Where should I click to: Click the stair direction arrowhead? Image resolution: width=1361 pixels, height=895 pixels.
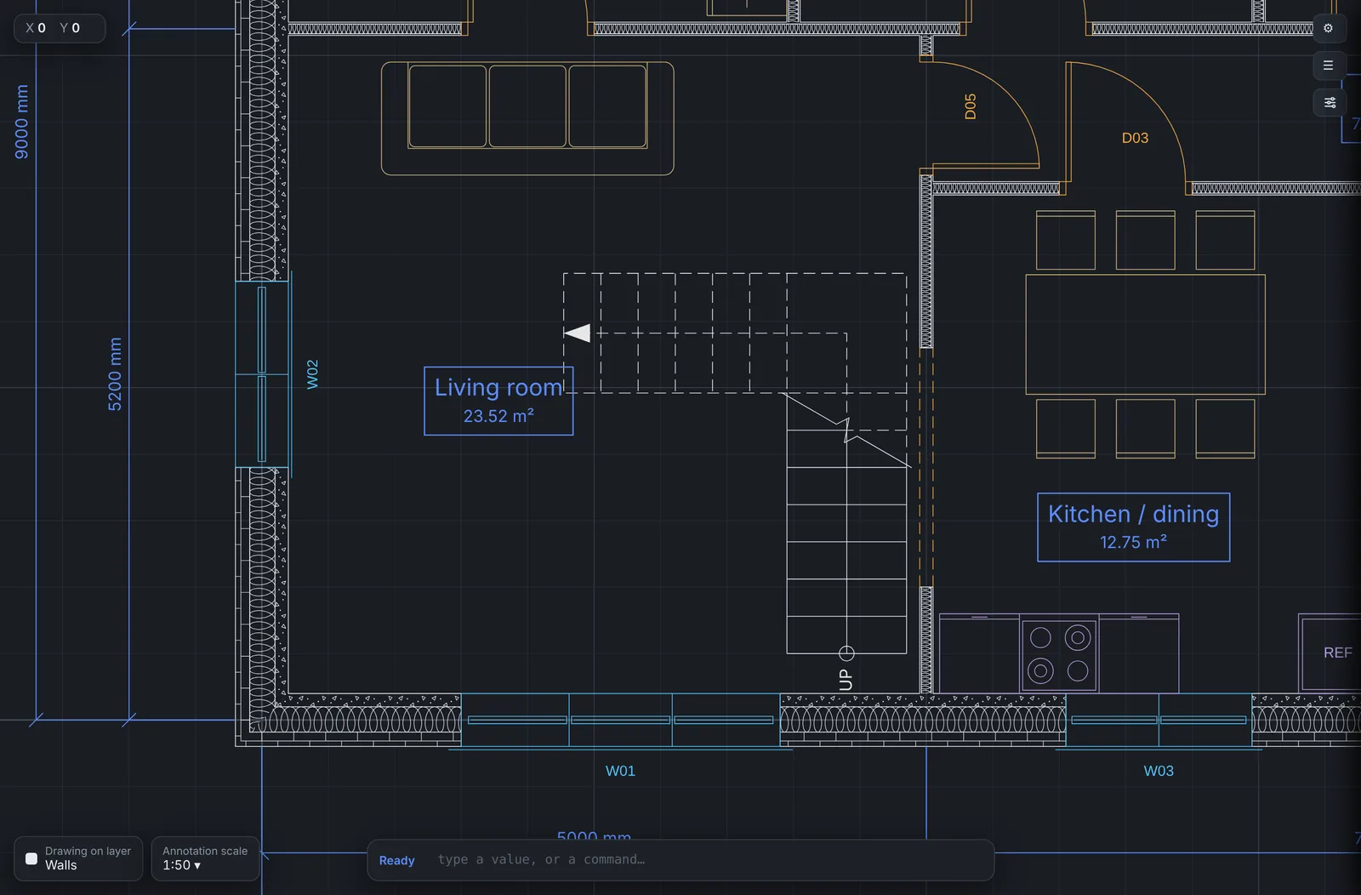click(x=578, y=333)
